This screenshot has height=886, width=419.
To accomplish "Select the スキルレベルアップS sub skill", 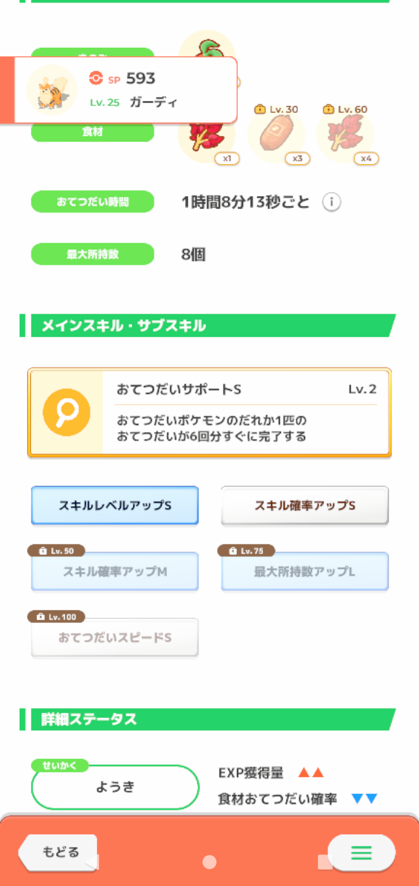I will (x=115, y=505).
